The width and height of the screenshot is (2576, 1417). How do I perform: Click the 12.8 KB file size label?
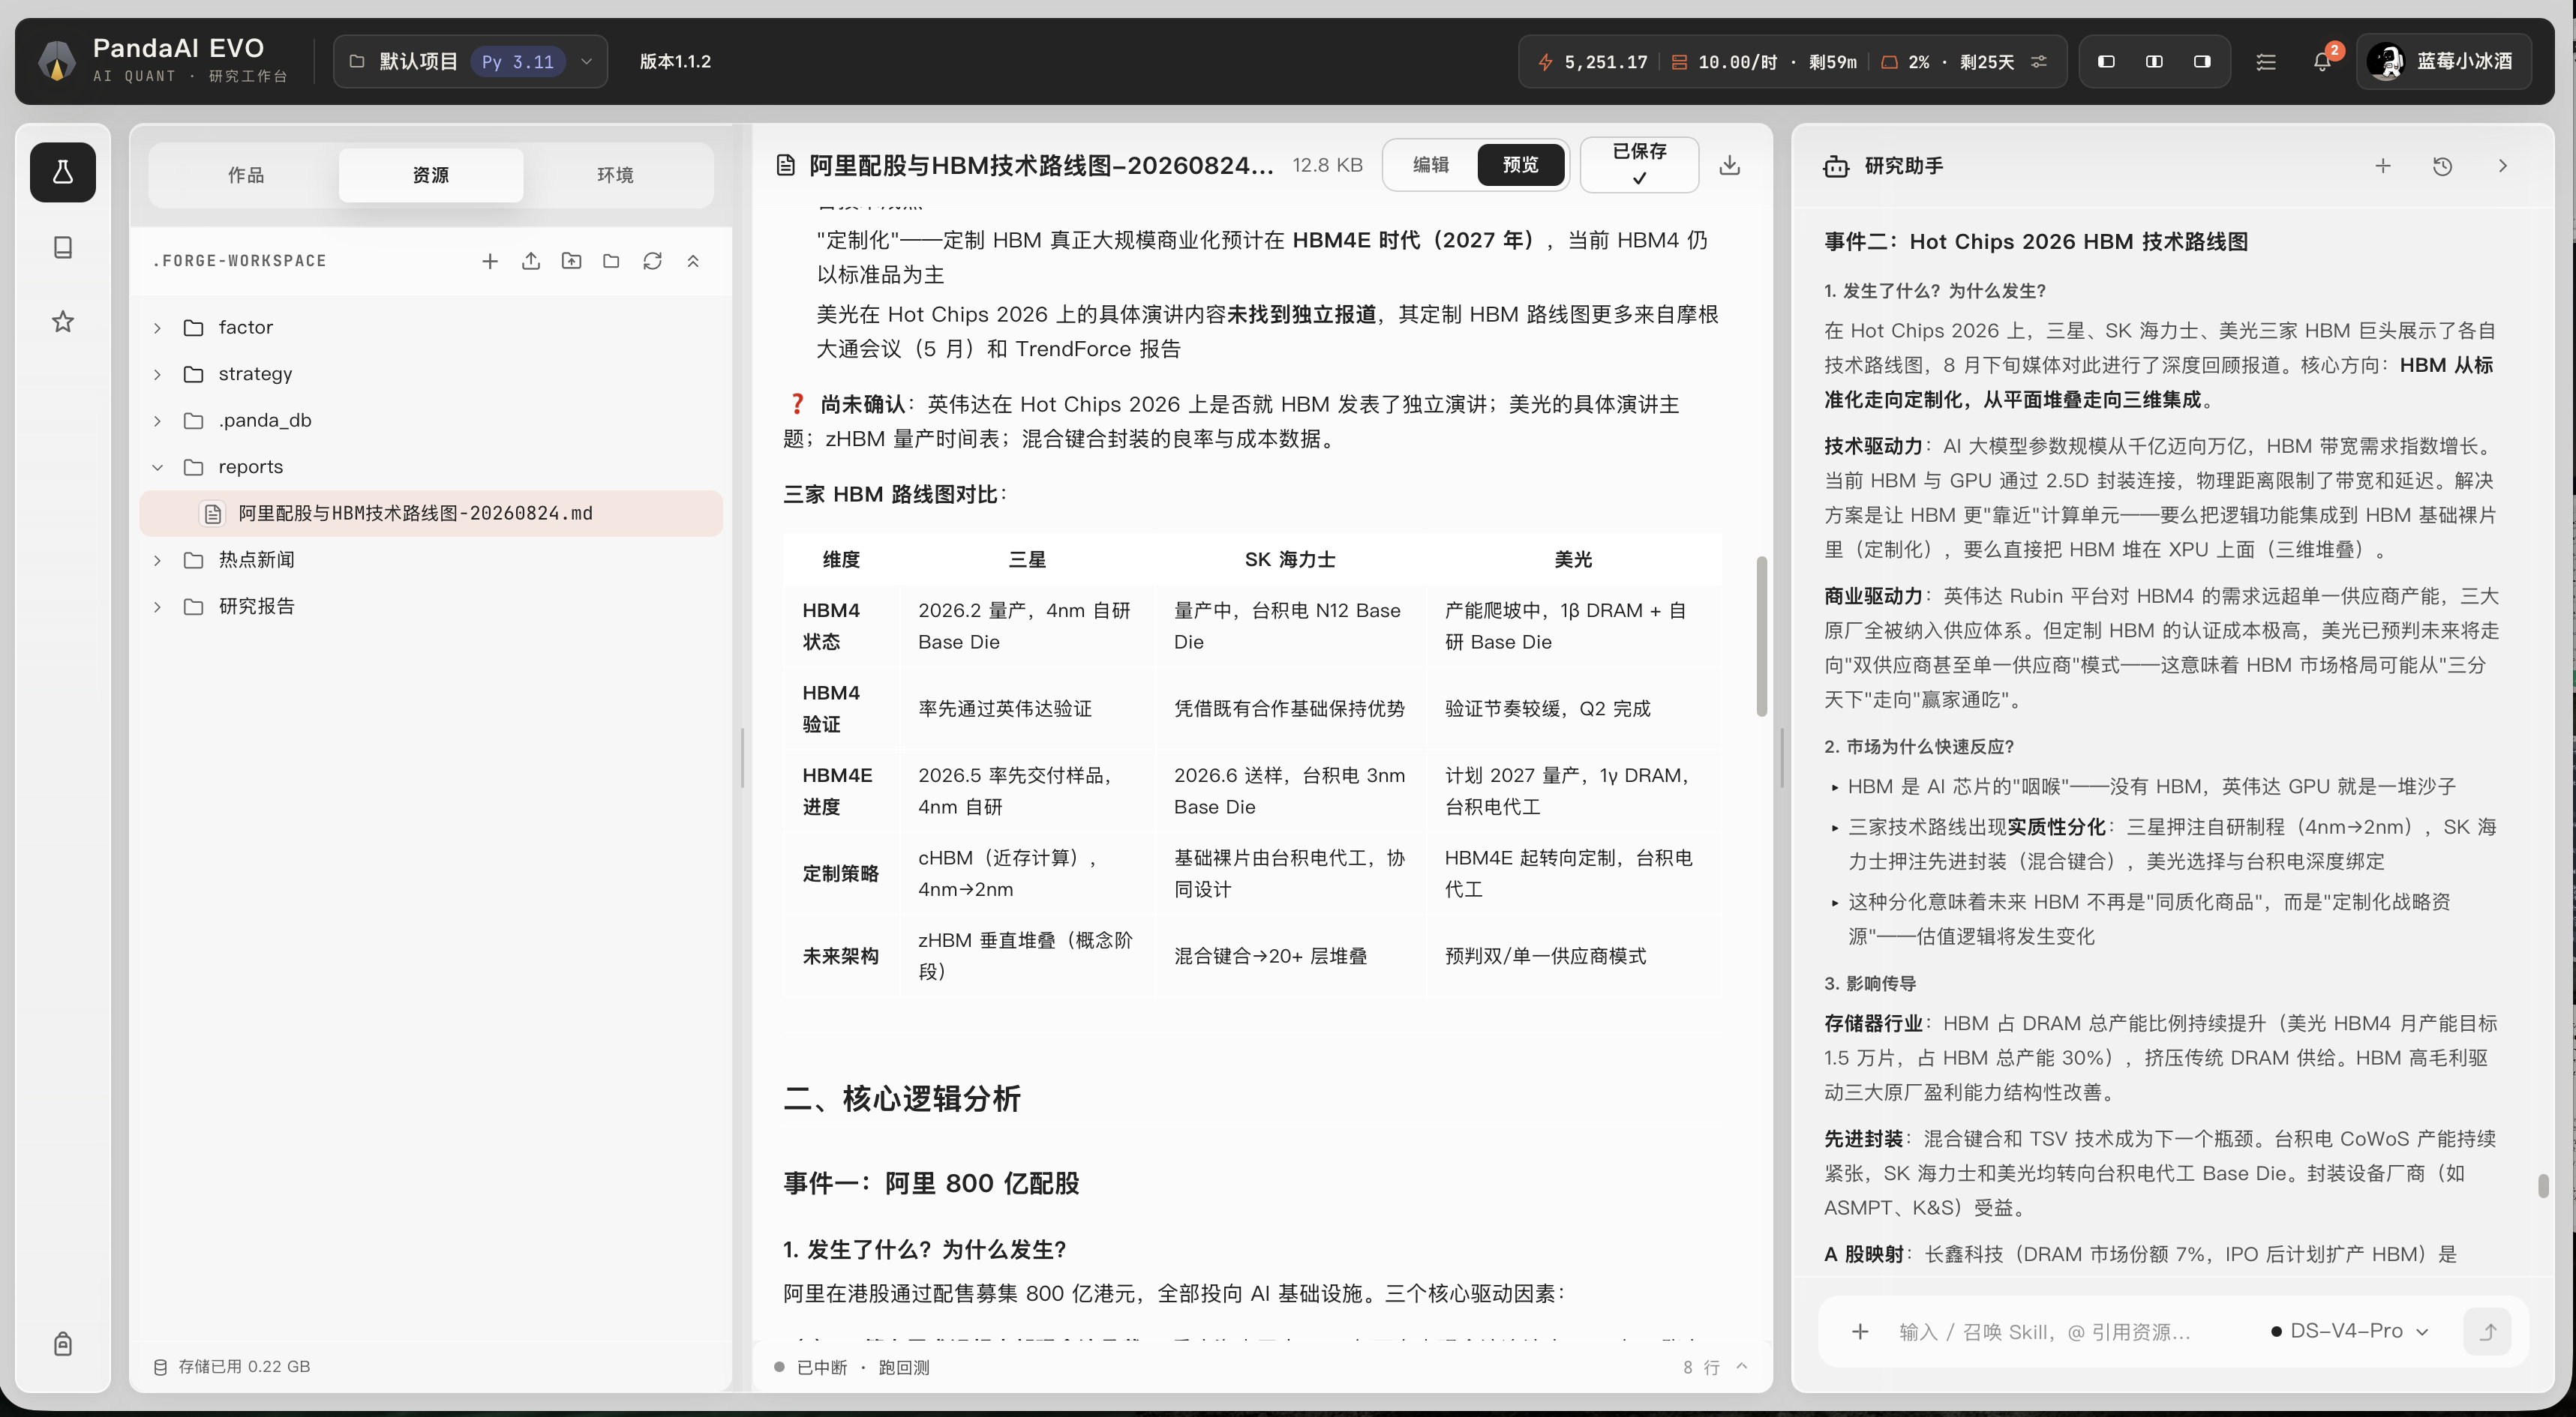point(1327,165)
